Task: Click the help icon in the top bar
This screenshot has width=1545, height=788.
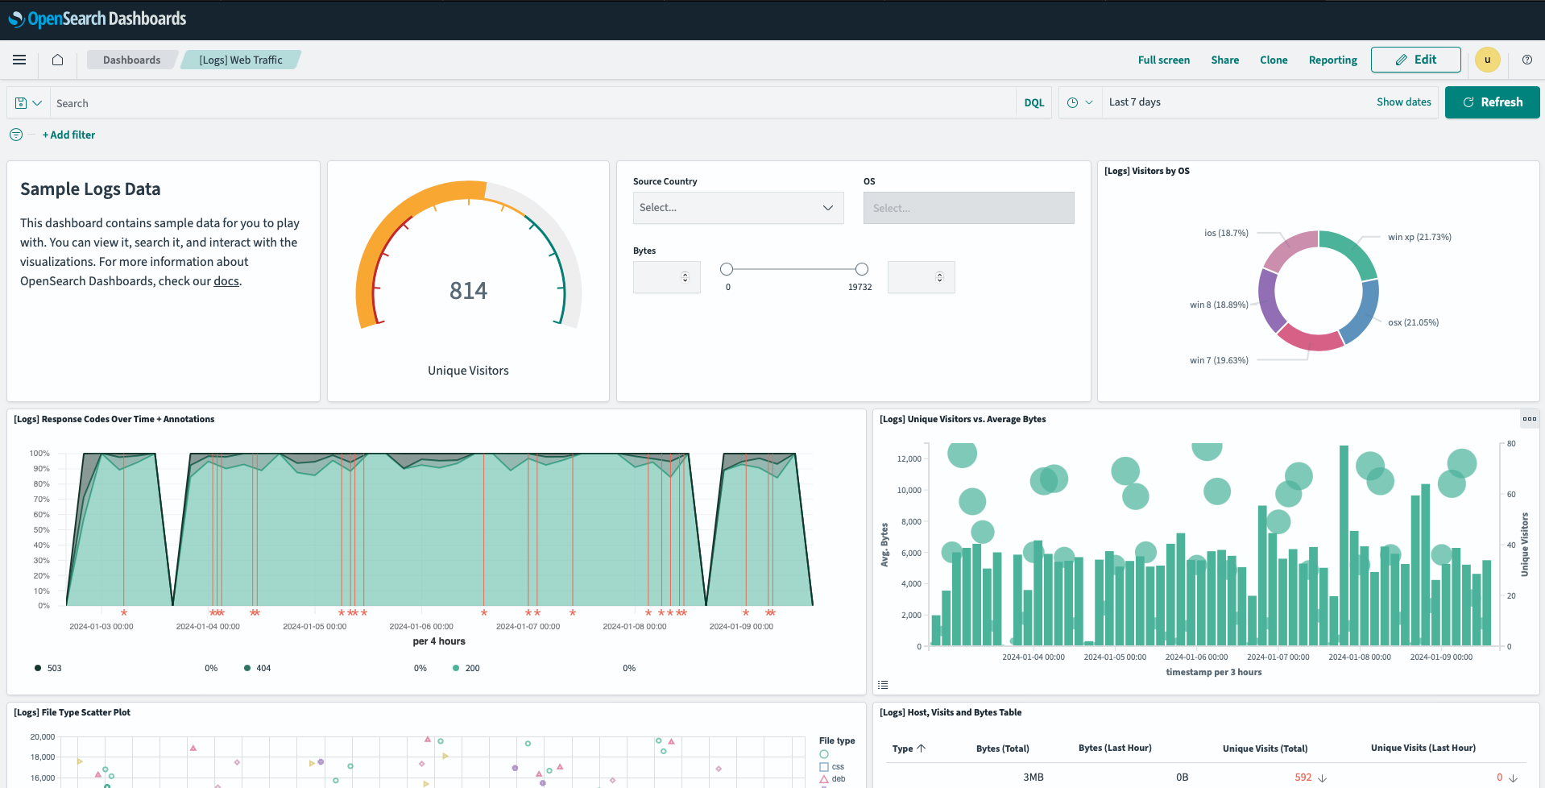Action: (1527, 60)
